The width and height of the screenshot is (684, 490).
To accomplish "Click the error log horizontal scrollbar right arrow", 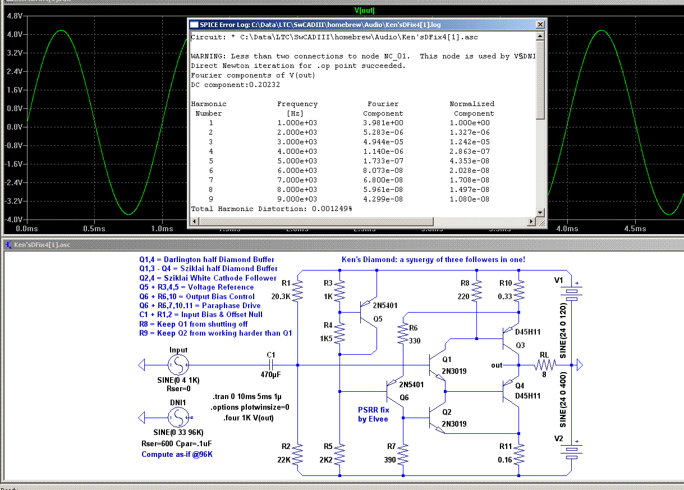I will (531, 222).
